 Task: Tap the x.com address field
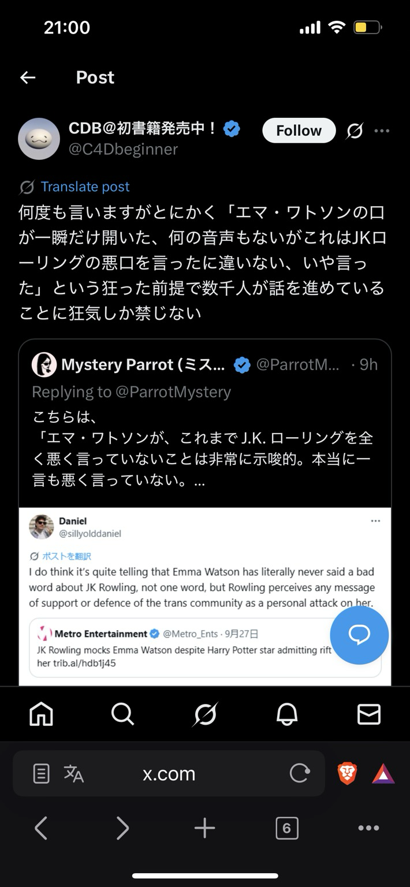coord(169,774)
